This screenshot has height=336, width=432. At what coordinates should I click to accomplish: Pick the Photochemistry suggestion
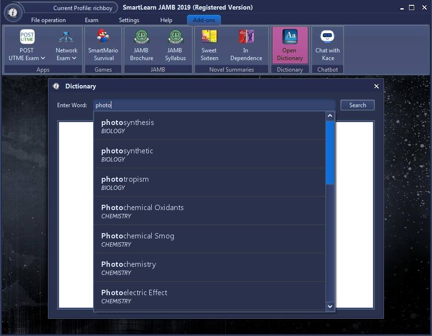coord(209,268)
